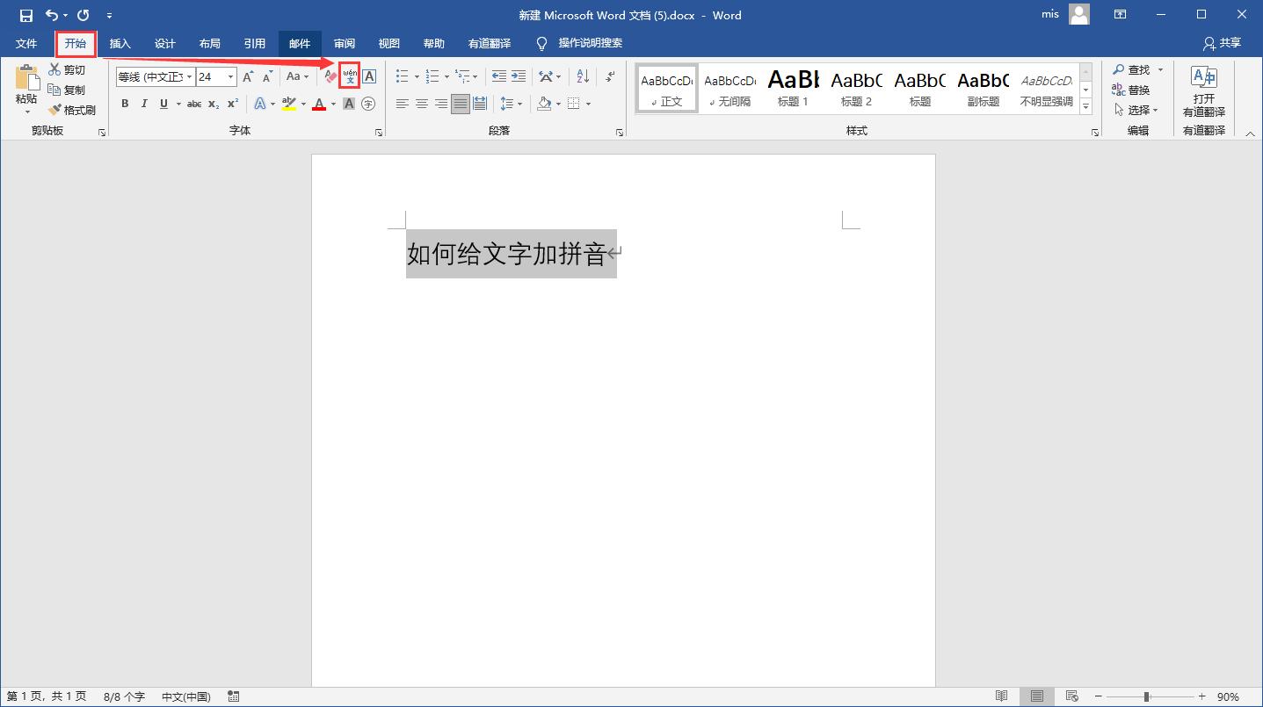Show paragraph marks icon
This screenshot has width=1263, height=707.
tap(609, 76)
